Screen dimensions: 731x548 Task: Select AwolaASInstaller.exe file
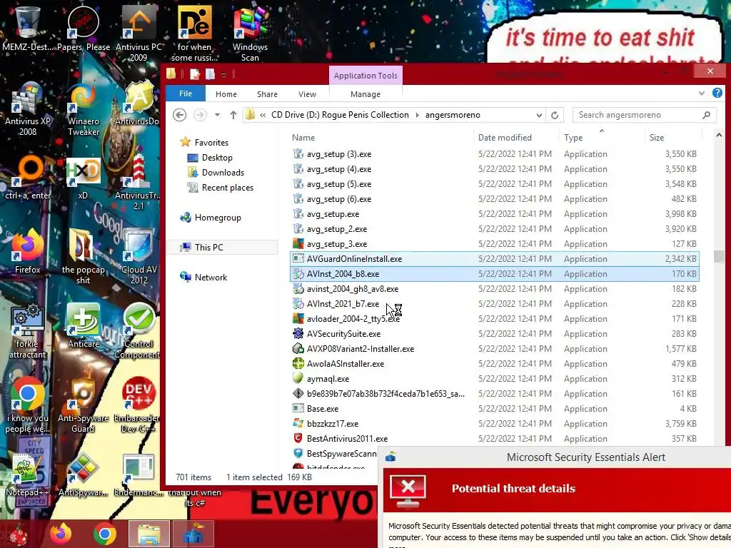click(494, 363)
